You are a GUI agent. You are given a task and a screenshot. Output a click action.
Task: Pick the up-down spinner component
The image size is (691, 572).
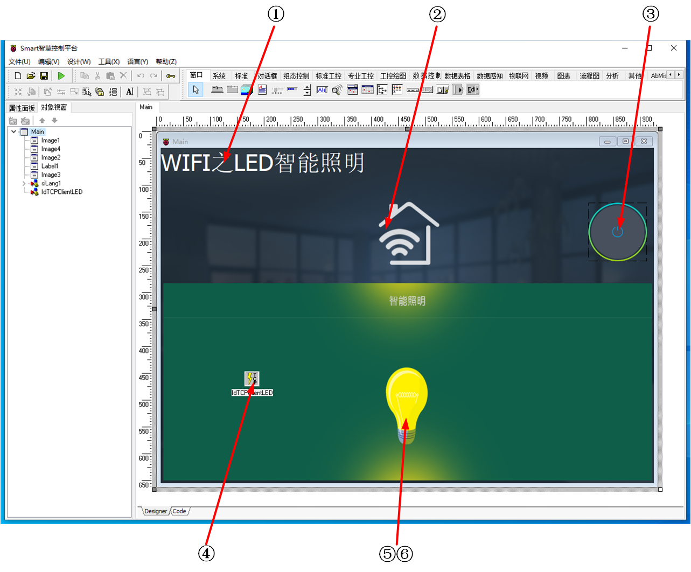(307, 90)
